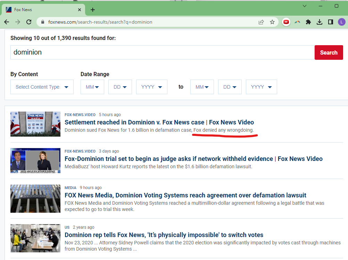348x260 pixels.
Task: Open the start month MM dropdown
Action: pyautogui.click(x=92, y=87)
